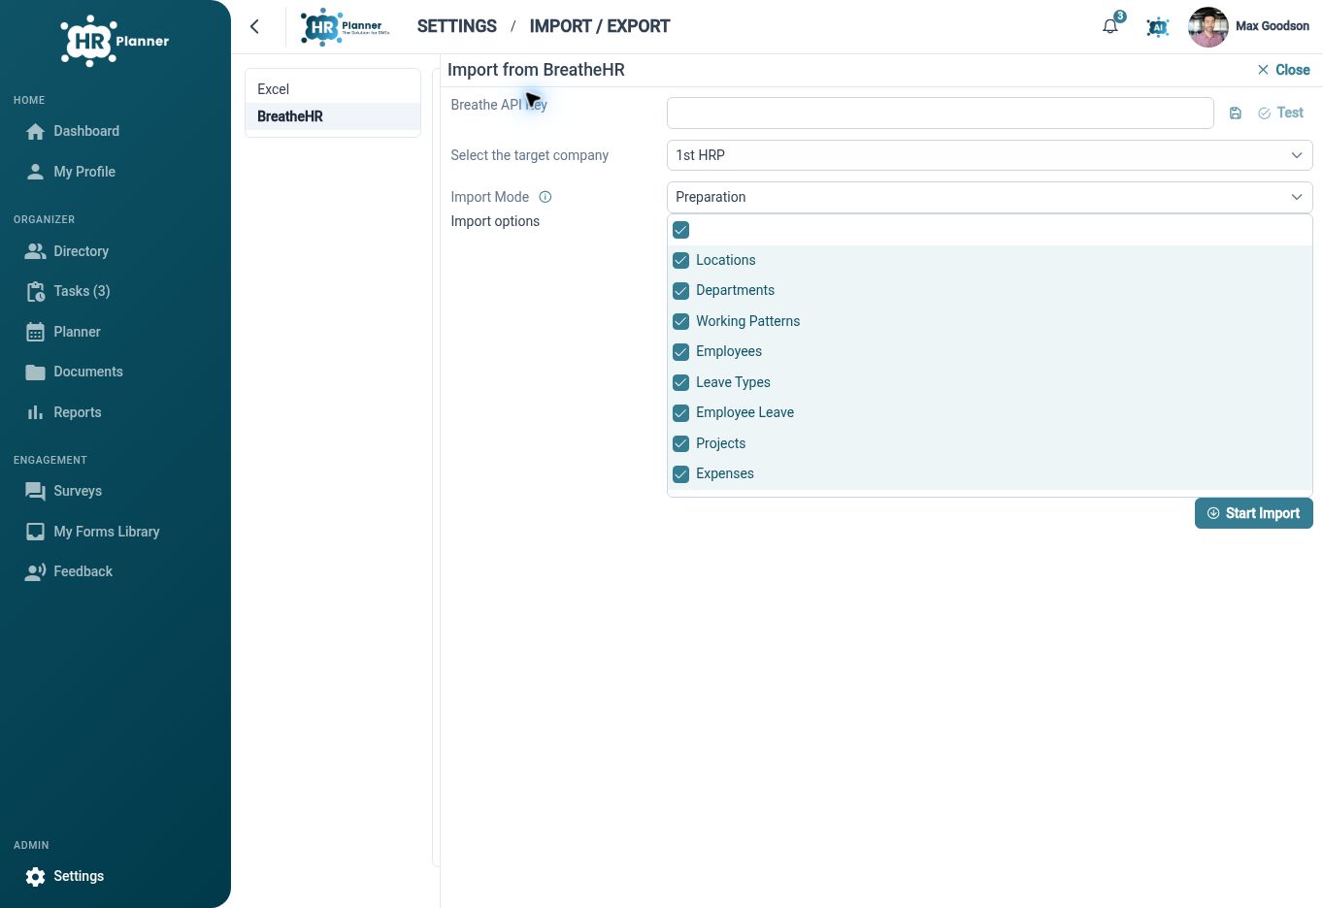Uncheck the Employee Leave checkbox

tap(681, 412)
